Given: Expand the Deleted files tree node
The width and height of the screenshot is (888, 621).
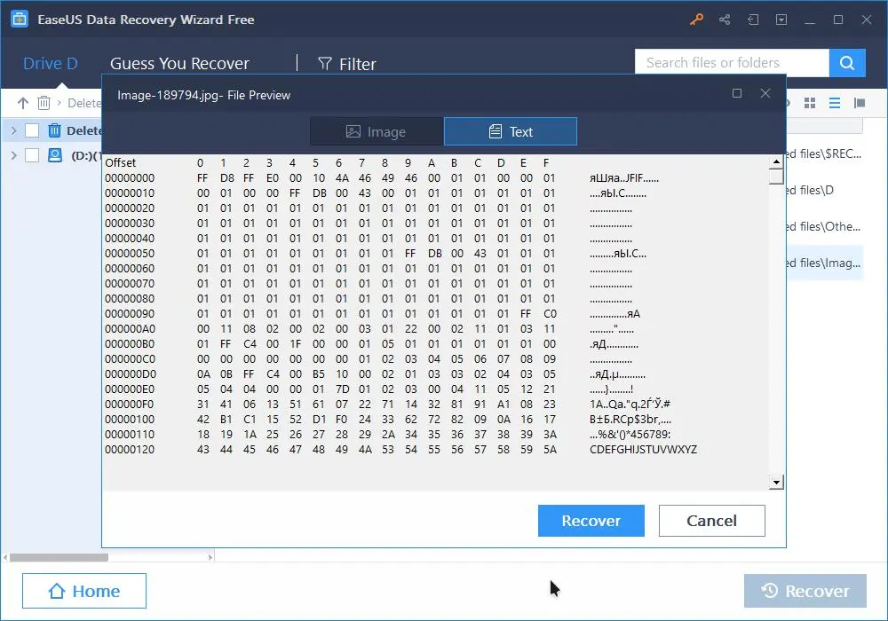Looking at the screenshot, I should pyautogui.click(x=14, y=130).
